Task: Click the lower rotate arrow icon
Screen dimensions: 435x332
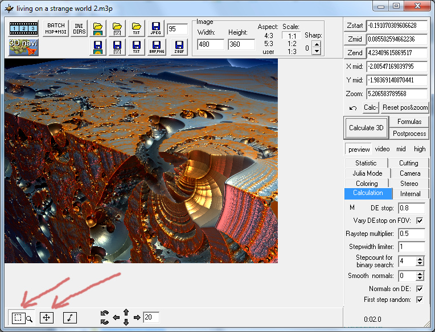Action: (x=105, y=322)
